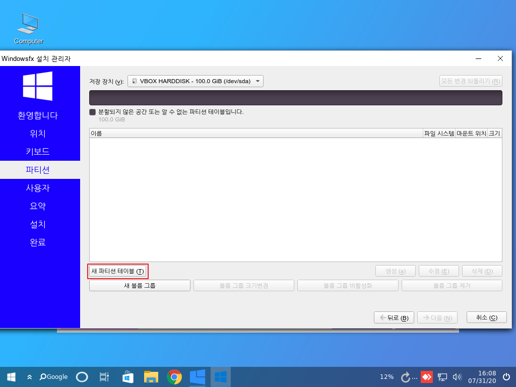
Task: Open the red AnyDesk tray icon
Action: [427, 377]
